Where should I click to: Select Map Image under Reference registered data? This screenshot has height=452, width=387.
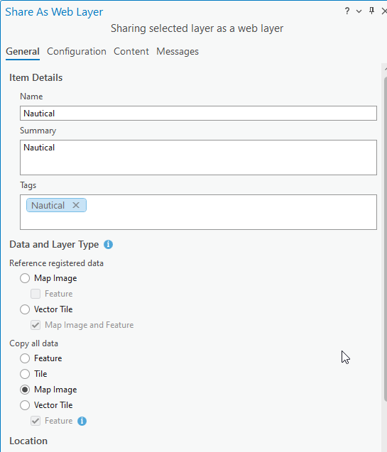(25, 278)
